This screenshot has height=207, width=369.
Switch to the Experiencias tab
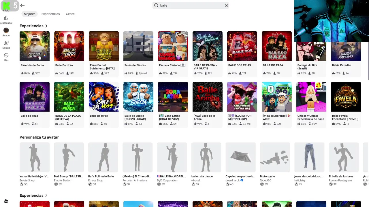point(50,14)
